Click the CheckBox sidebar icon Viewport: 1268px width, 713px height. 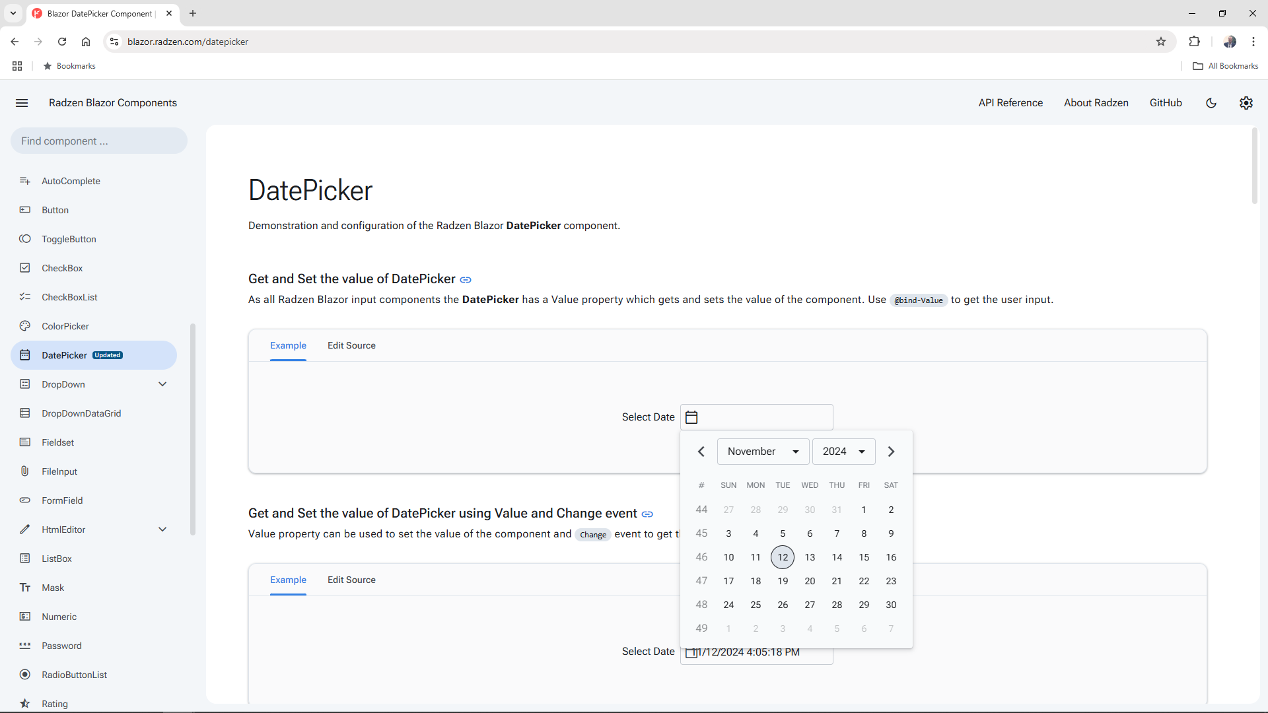[25, 268]
